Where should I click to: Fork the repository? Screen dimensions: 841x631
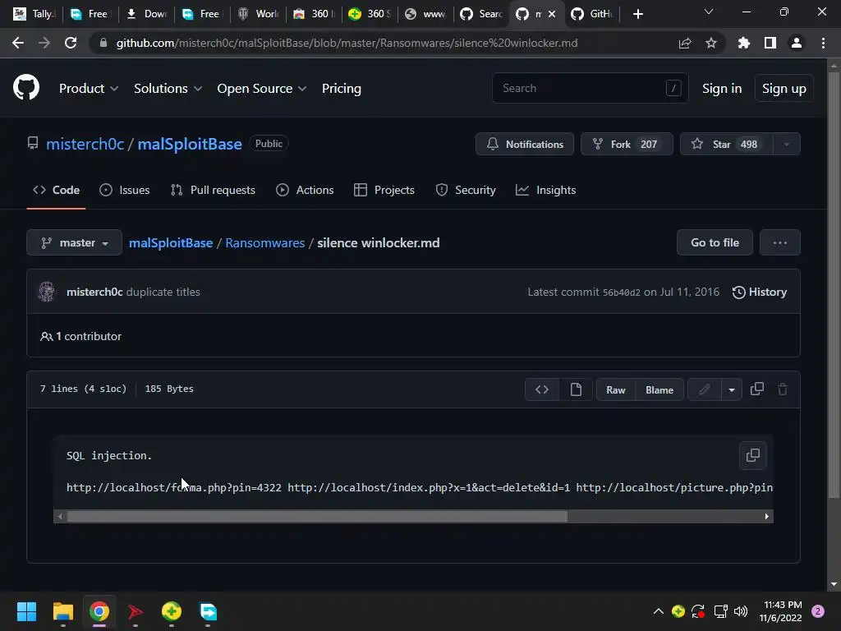tap(627, 144)
